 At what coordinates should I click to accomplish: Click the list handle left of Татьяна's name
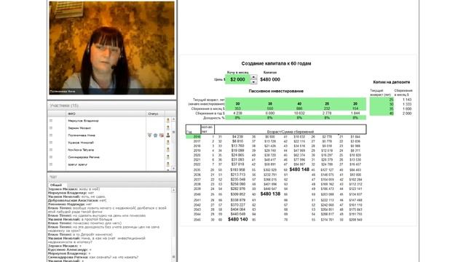[x=51, y=150]
